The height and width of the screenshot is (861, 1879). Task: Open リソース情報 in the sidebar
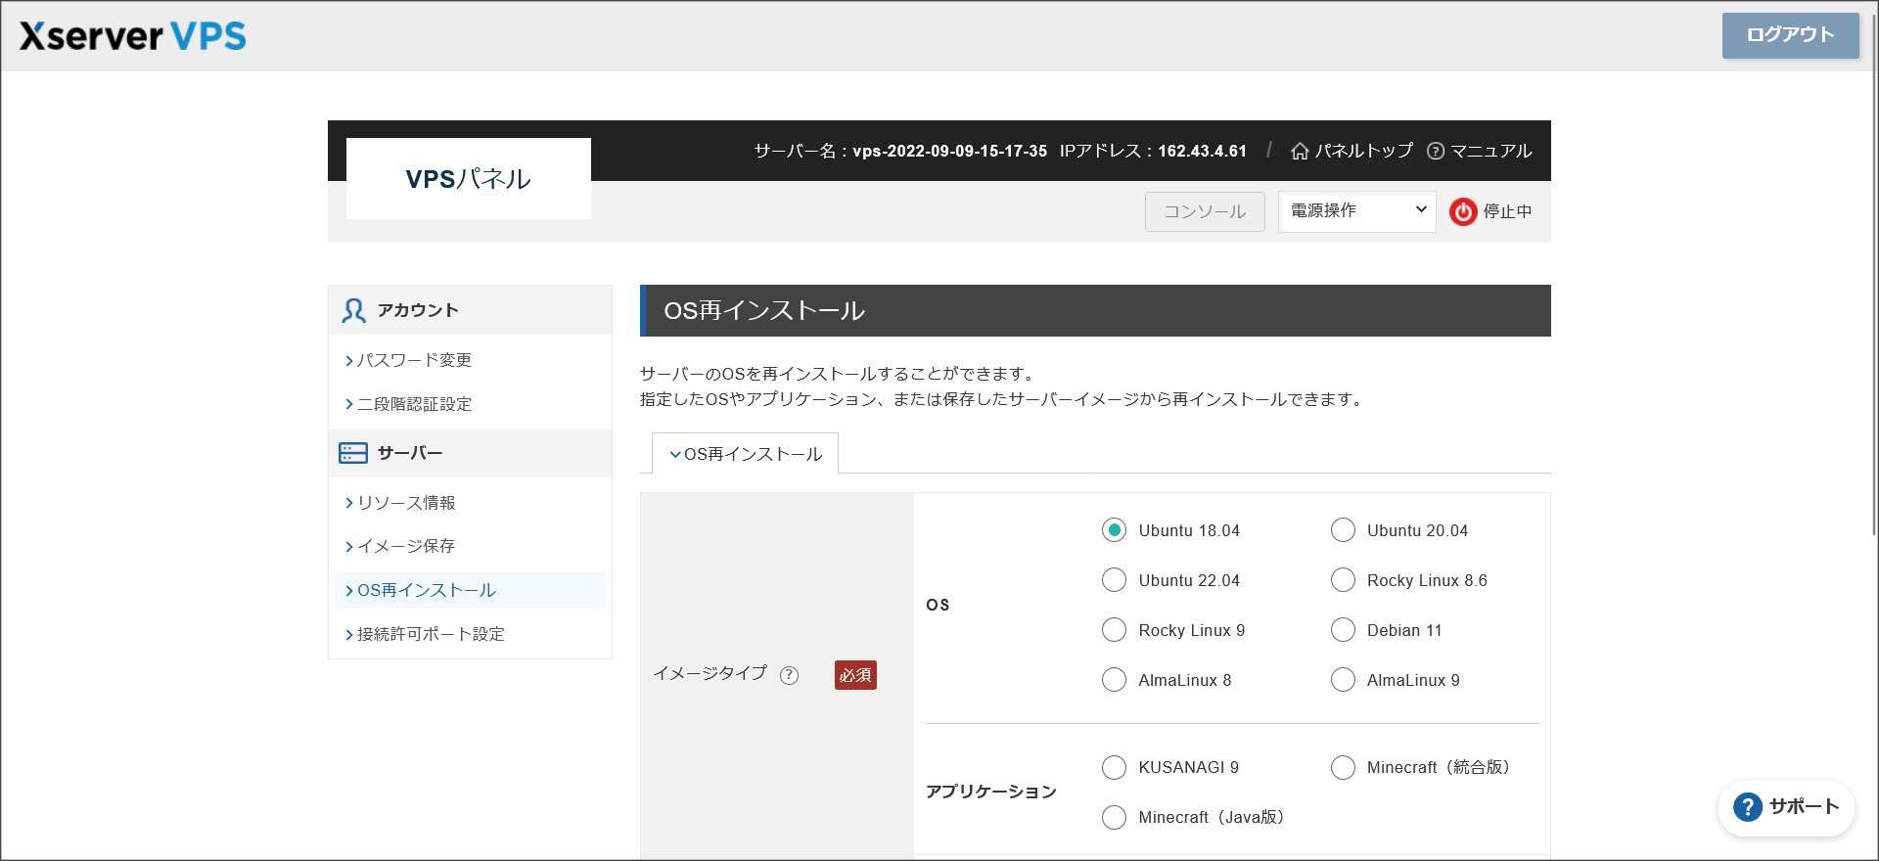click(x=406, y=503)
